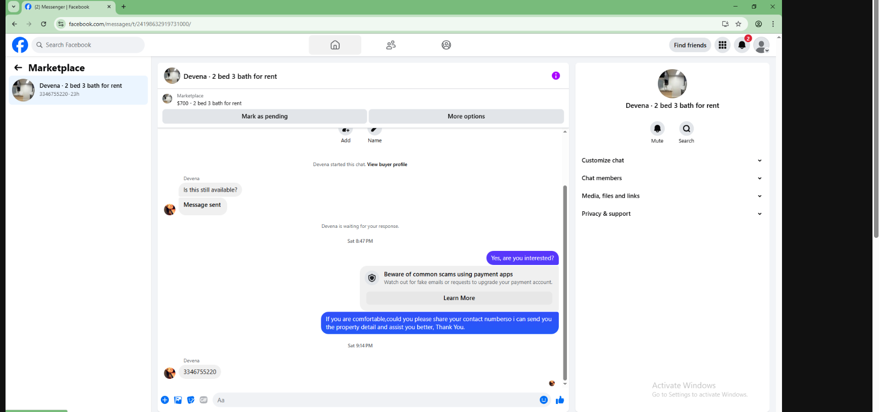Click the Name edit pencil icon
Viewport: 879px width, 412px height.
pyautogui.click(x=374, y=130)
